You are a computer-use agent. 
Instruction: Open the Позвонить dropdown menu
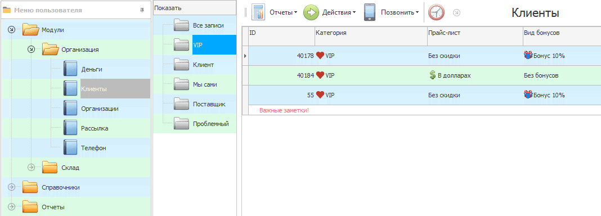[x=400, y=12]
